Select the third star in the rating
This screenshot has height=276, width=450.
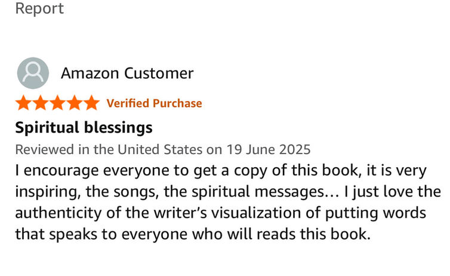tap(57, 103)
